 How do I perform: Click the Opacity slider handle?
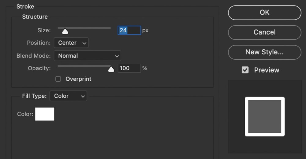click(111, 69)
